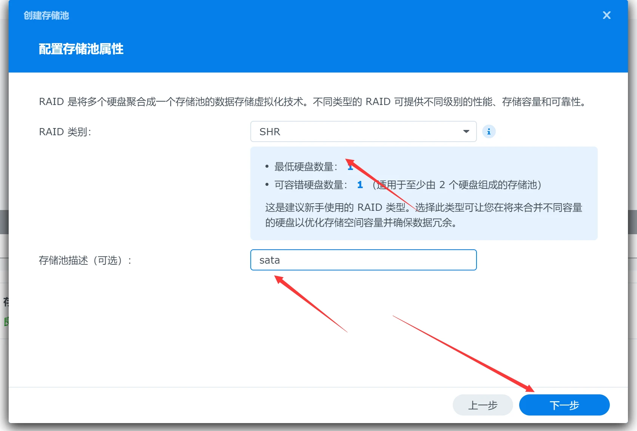Click the 存储池描述（可选）label

tap(85, 260)
